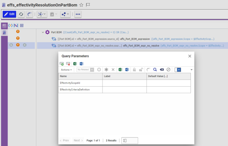Open the clipboard dropdown in the toolbar
228x146 pixels.
(x=54, y=14)
